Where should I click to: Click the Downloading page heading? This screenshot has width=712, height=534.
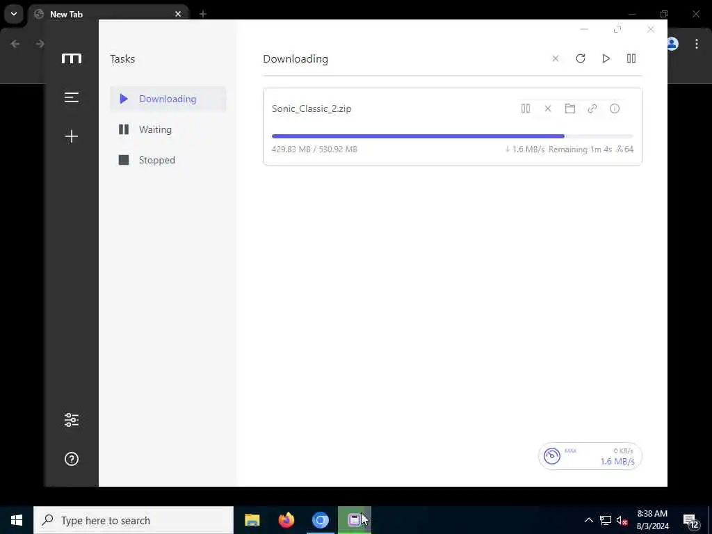pos(296,58)
